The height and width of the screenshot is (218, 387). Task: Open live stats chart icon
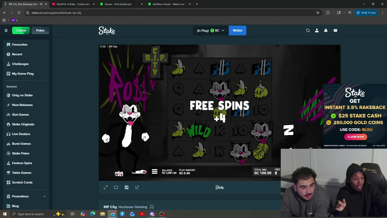pos(126,187)
